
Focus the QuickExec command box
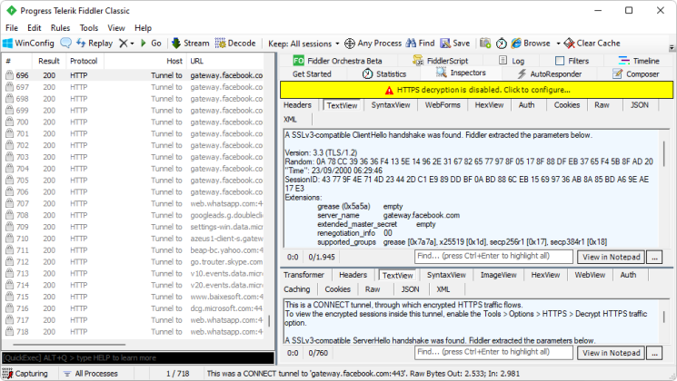click(x=138, y=357)
